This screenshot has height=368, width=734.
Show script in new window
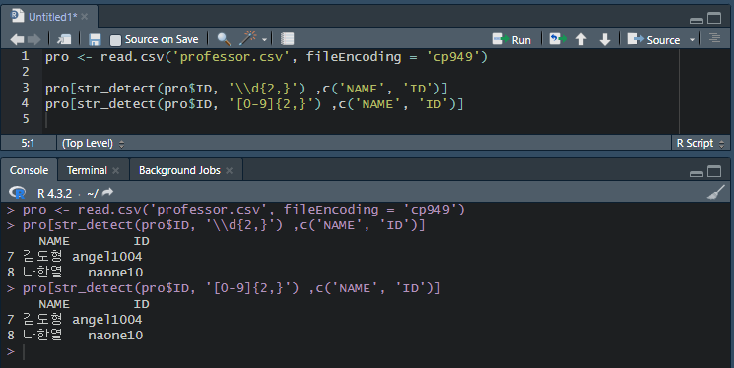[x=64, y=39]
